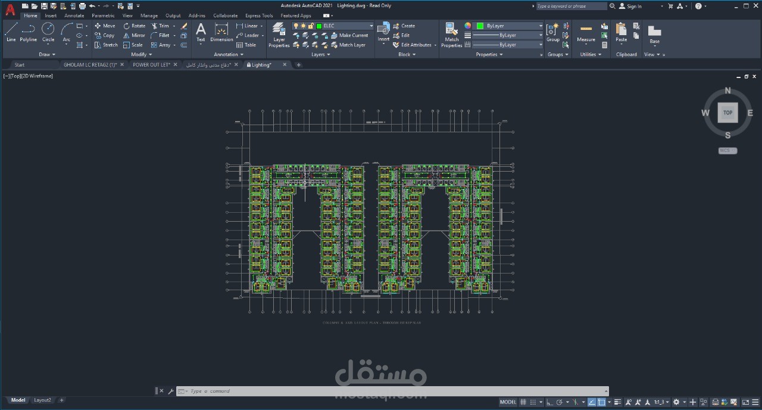This screenshot has width=762, height=410.
Task: Expand the Block panel
Action: click(x=407, y=54)
